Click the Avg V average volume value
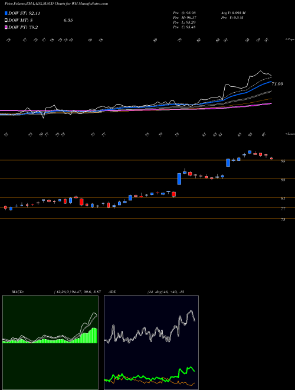The height and width of the screenshot is (390, 295). click(233, 12)
